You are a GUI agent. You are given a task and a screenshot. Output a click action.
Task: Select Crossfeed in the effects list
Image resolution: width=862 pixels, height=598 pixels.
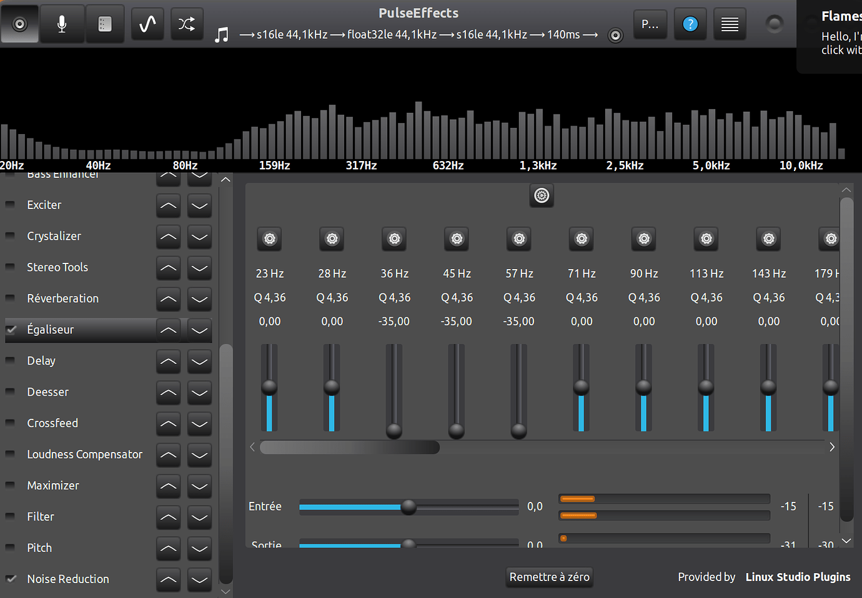pos(52,423)
